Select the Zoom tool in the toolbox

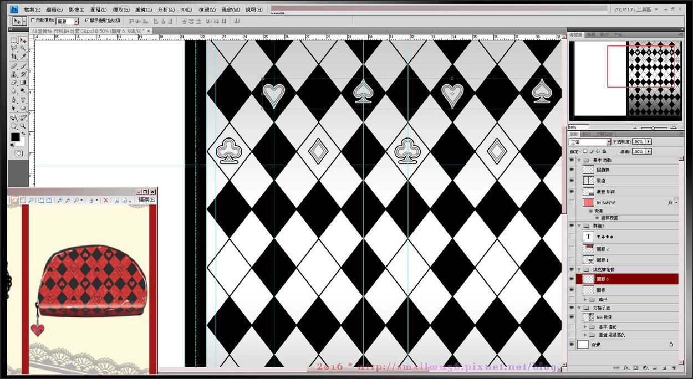click(x=23, y=125)
